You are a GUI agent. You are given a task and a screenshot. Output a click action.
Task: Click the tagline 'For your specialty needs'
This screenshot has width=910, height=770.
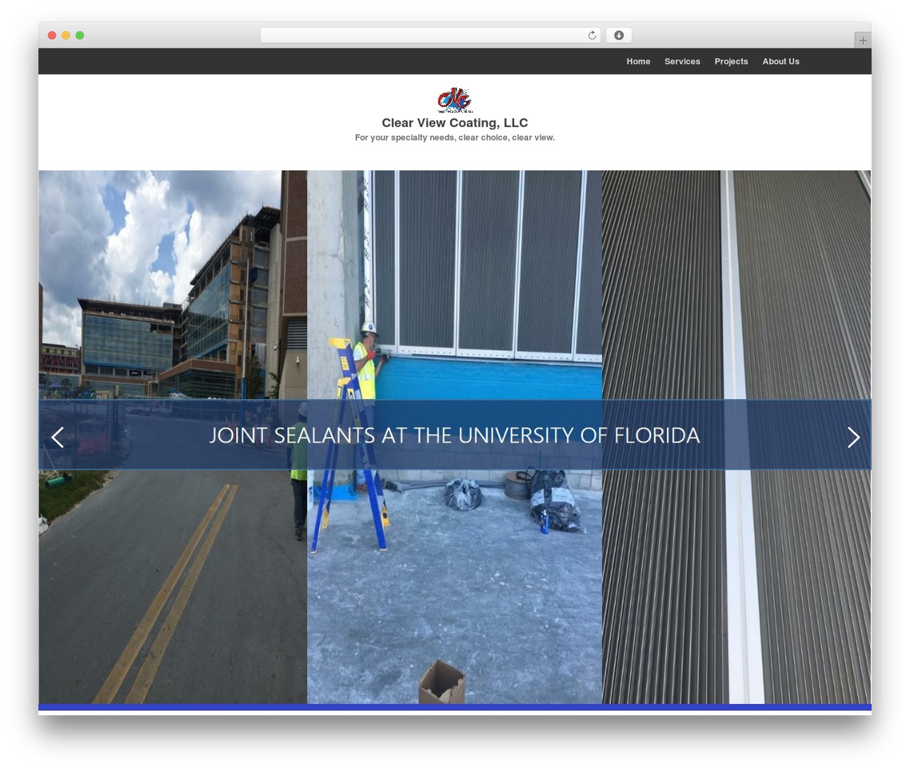click(455, 138)
